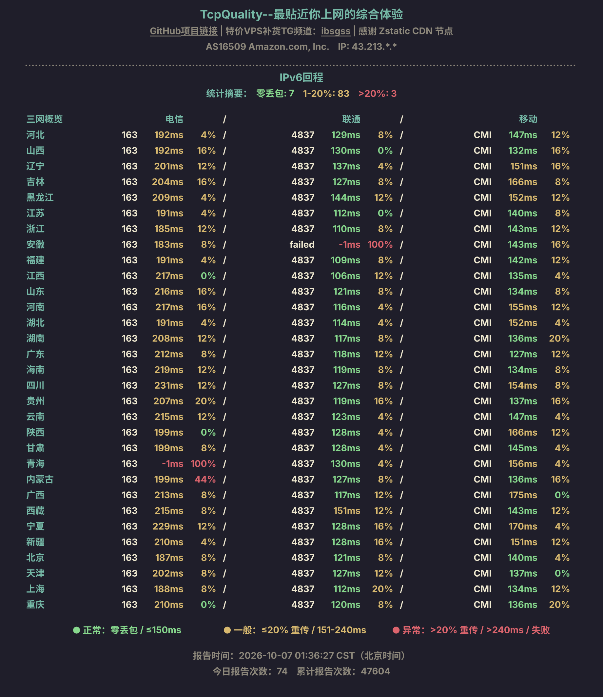Open the GitHub项目链接 link
Screen dimensions: 603x697
[184, 31]
